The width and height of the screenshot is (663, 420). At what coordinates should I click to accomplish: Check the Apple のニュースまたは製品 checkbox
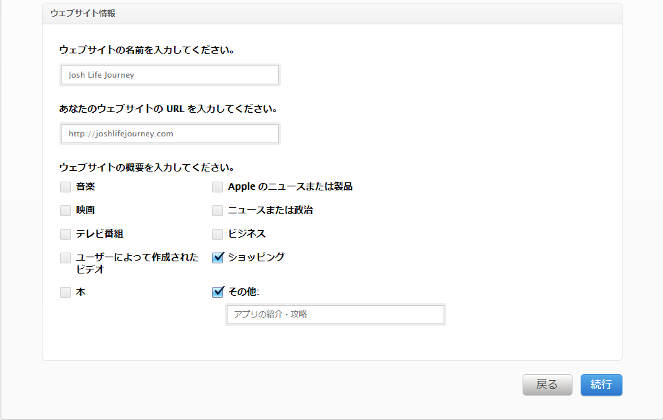pyautogui.click(x=217, y=187)
